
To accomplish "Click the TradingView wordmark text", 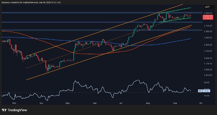I will (x=17, y=110).
